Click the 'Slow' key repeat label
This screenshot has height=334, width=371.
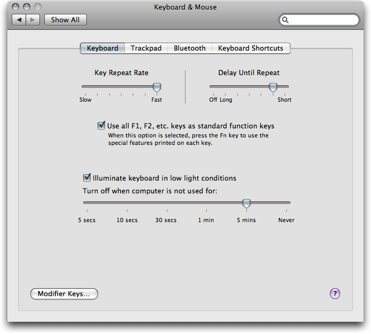coord(85,100)
